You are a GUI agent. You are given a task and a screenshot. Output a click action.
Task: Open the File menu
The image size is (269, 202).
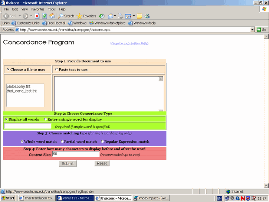(6, 9)
